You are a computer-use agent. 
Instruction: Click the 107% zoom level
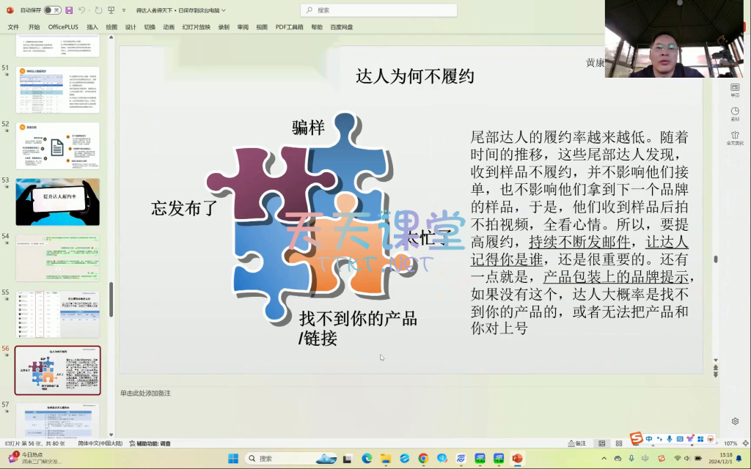(x=730, y=443)
